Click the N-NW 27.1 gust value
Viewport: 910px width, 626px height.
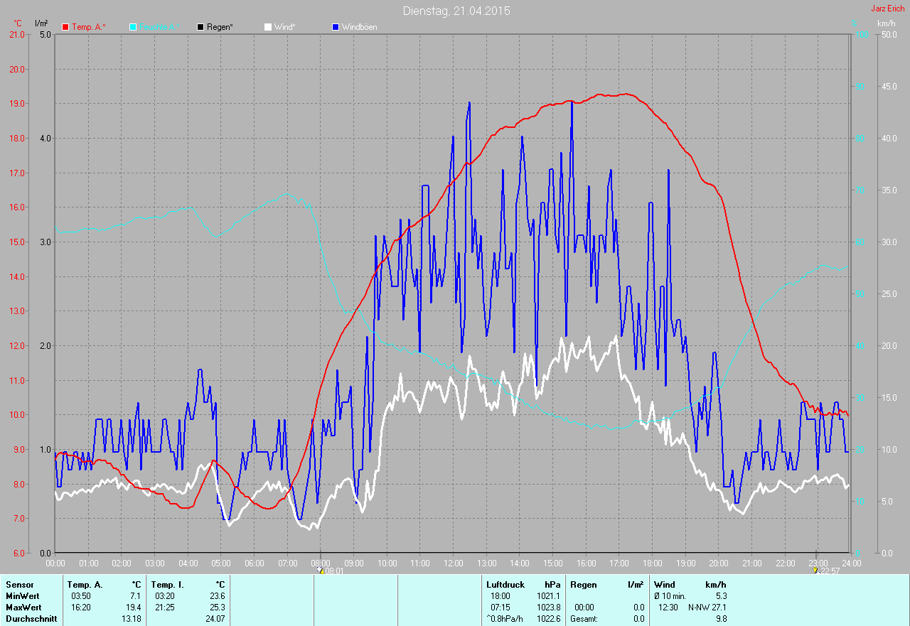coord(707,608)
